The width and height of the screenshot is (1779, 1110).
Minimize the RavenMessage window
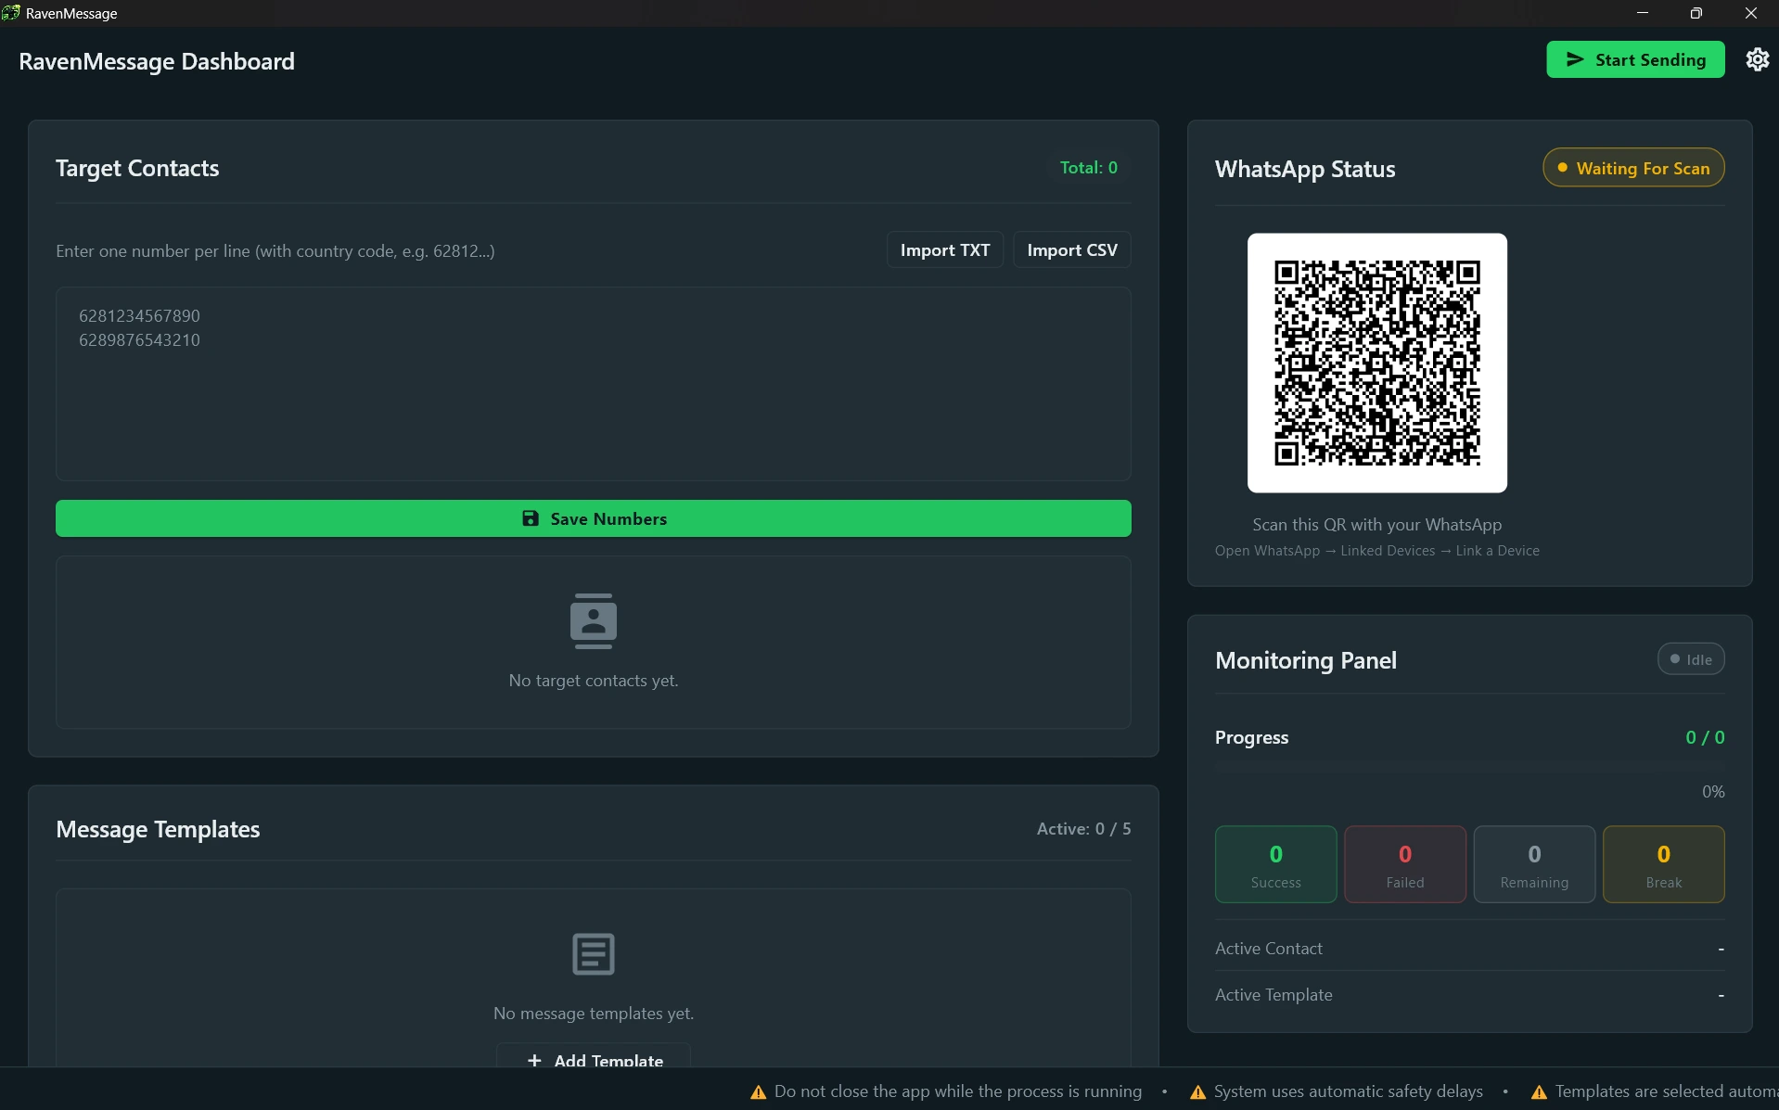1642,13
